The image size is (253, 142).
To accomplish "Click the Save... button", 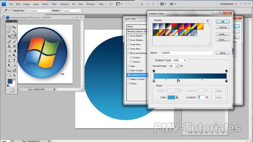I will [223, 39].
